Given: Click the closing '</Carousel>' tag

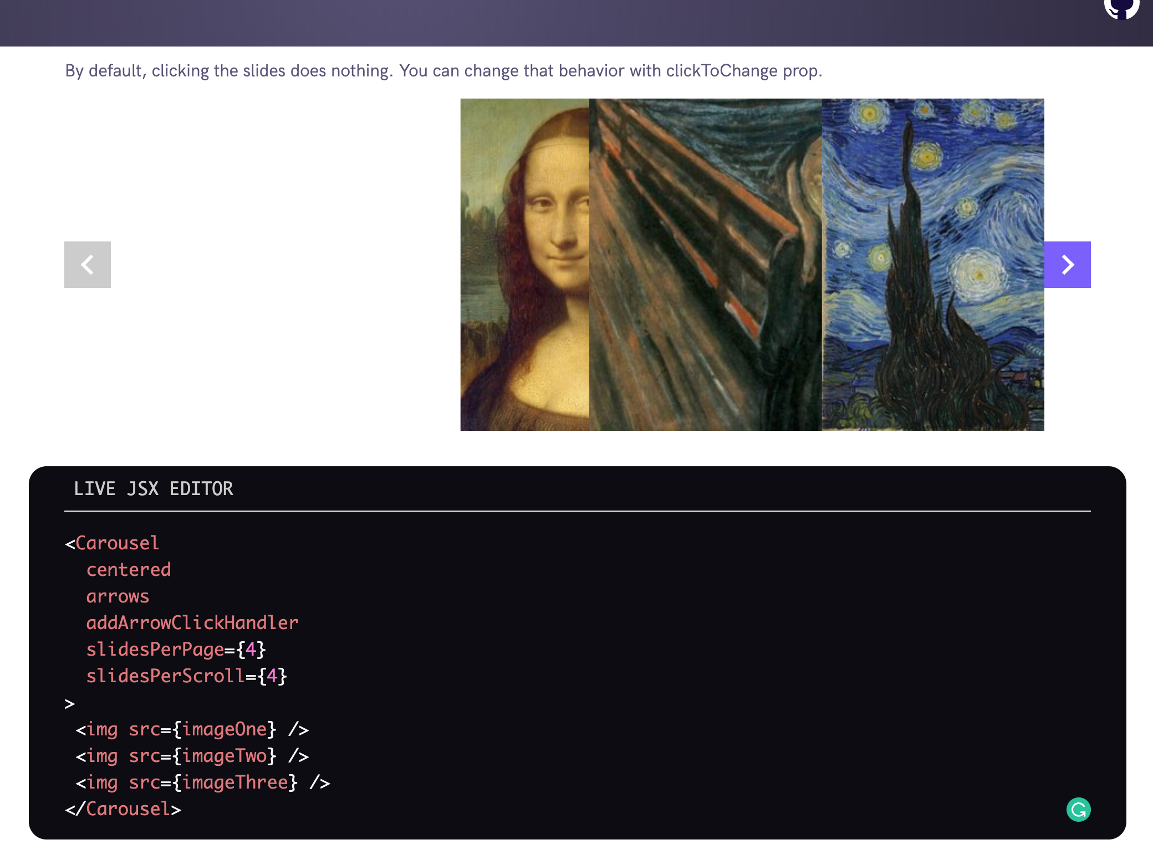Looking at the screenshot, I should pos(123,809).
